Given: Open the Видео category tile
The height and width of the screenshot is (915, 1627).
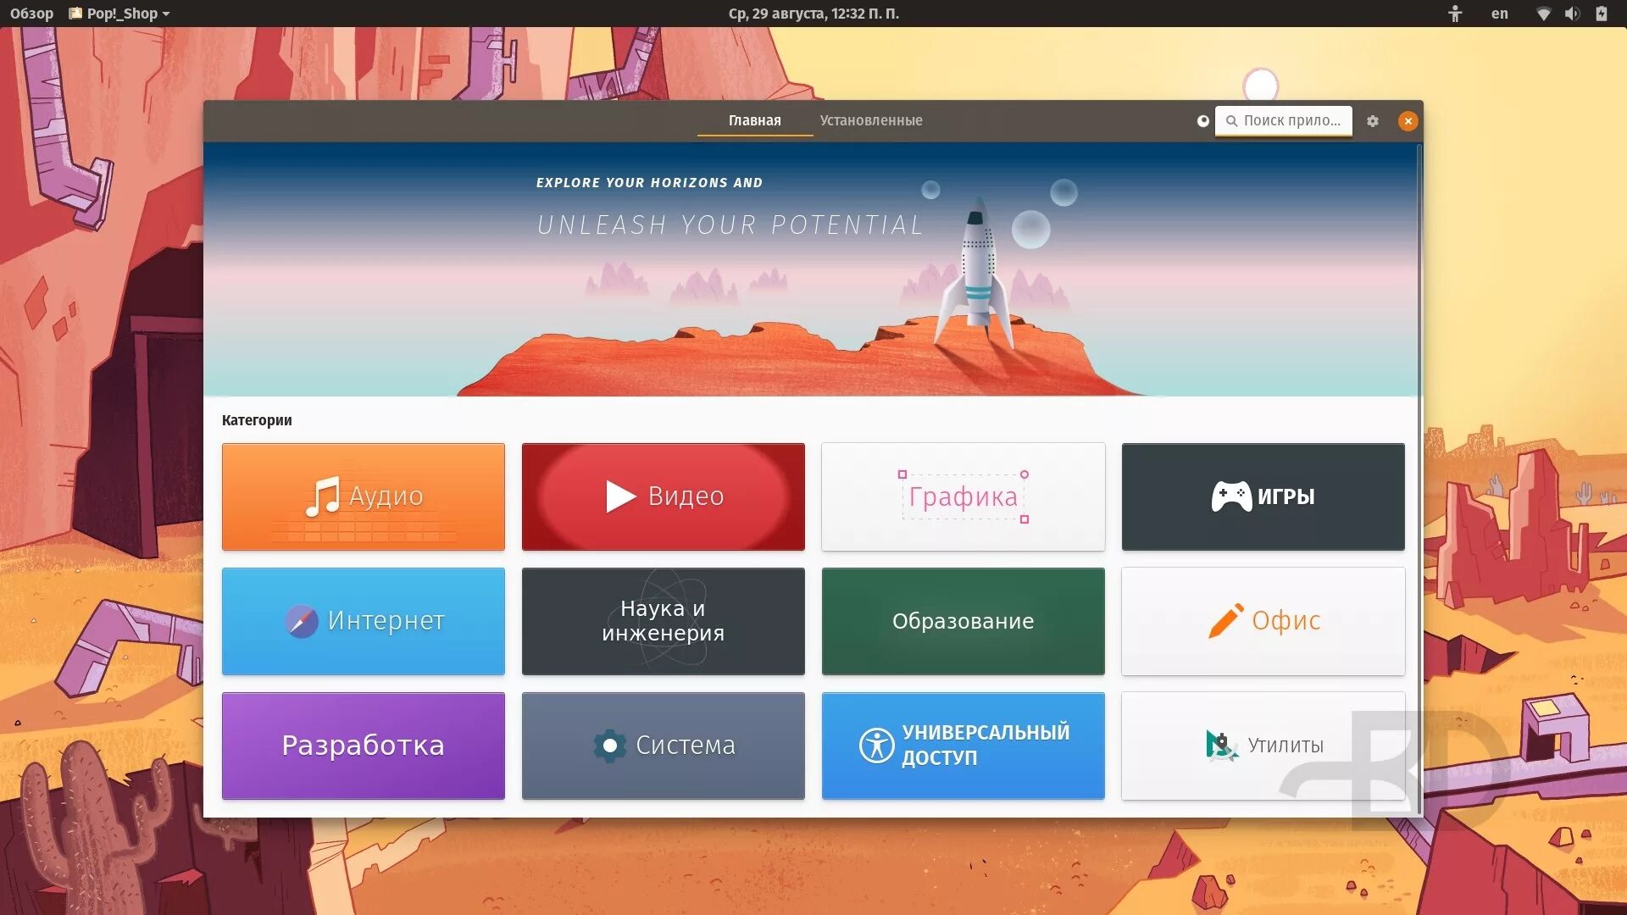Looking at the screenshot, I should pyautogui.click(x=663, y=496).
